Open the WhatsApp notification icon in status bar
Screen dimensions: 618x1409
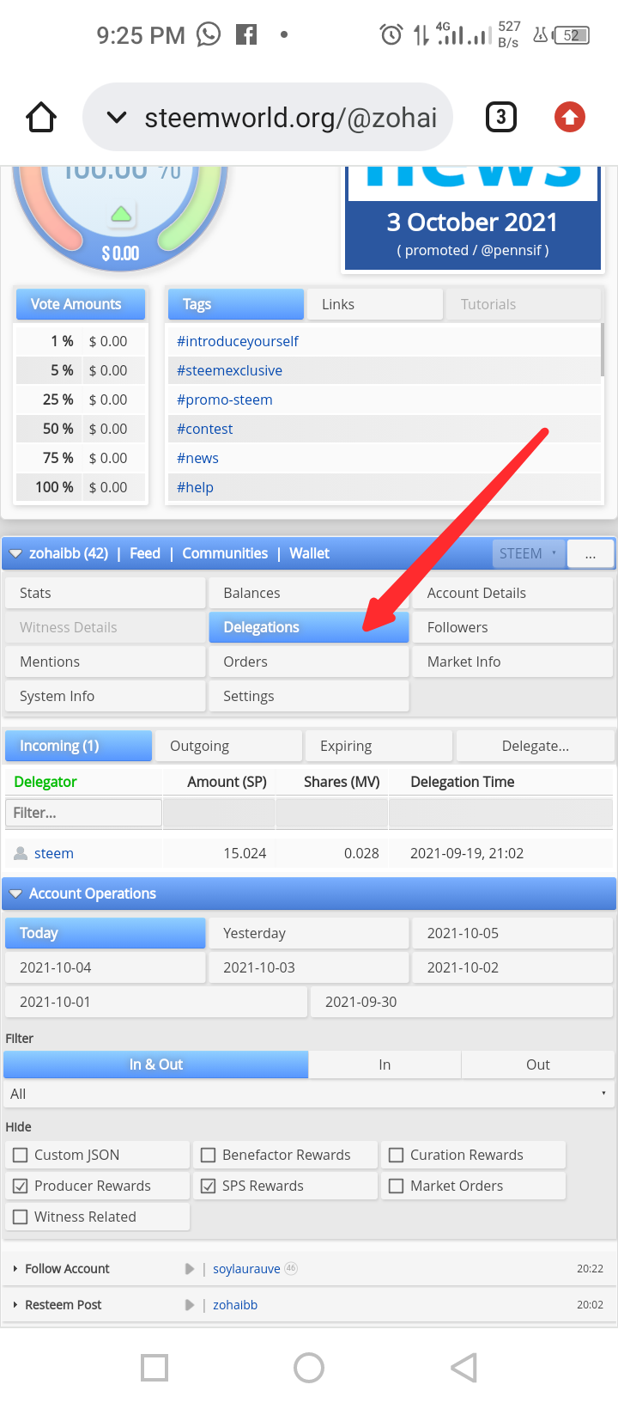click(209, 34)
